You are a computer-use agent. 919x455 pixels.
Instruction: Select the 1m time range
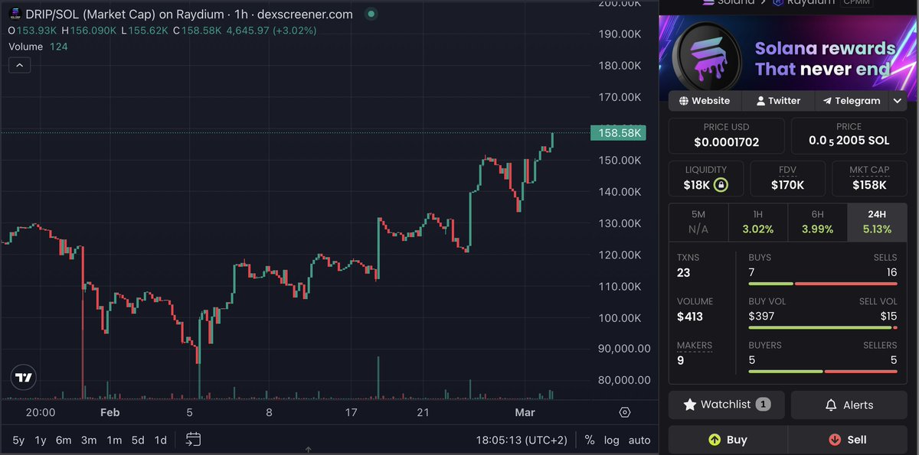114,440
